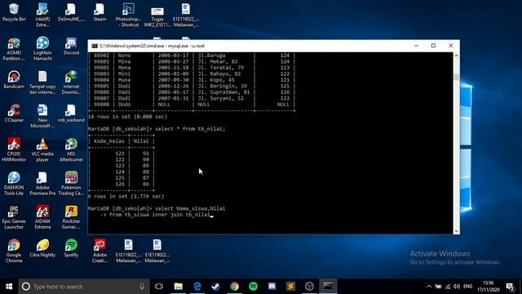Open DAEMON Tools Lite desktop icon
The width and height of the screenshot is (522, 294).
(x=14, y=183)
